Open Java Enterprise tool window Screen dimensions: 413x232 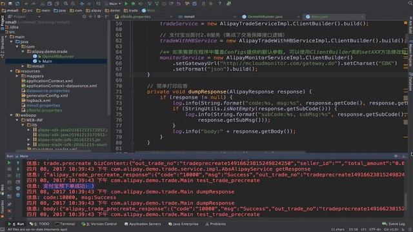point(183,224)
